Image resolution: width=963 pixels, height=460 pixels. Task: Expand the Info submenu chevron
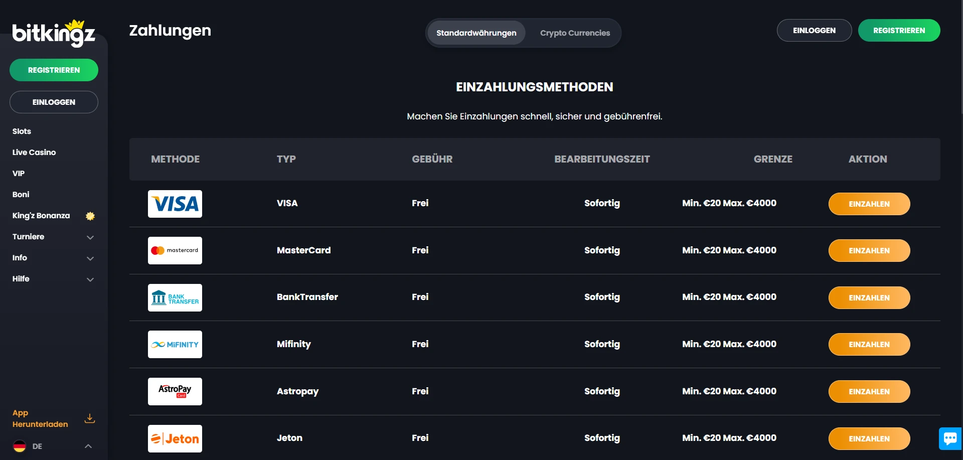(x=90, y=258)
